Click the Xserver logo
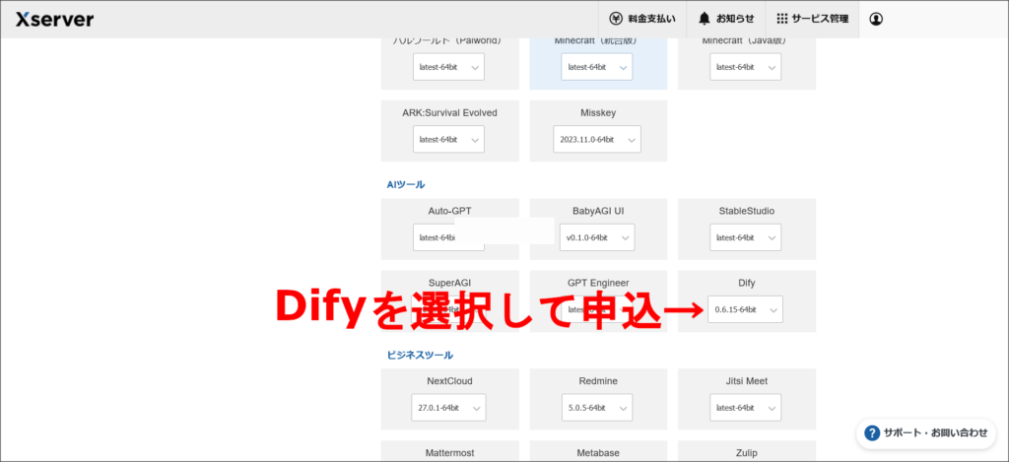Screen dimensions: 1009x462 [55, 20]
